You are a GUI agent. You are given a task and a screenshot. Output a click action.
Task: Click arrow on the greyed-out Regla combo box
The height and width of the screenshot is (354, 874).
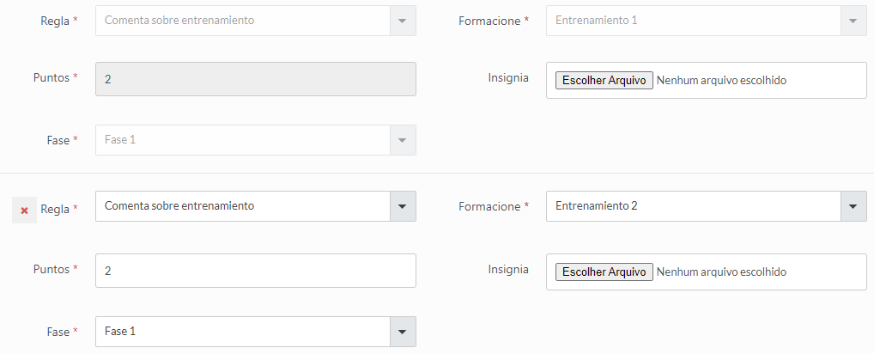coord(403,20)
